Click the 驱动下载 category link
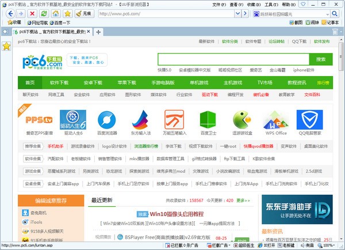 210,95
